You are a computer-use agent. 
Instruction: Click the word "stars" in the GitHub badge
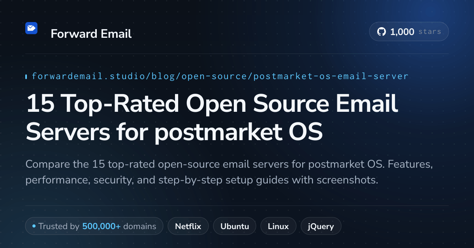[x=429, y=32]
